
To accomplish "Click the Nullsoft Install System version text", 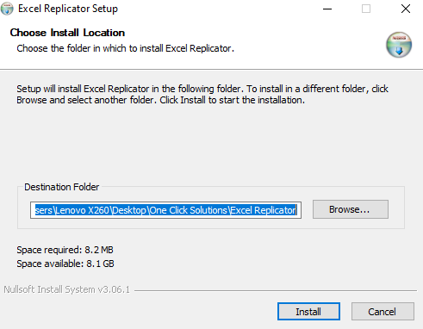I will (x=66, y=289).
